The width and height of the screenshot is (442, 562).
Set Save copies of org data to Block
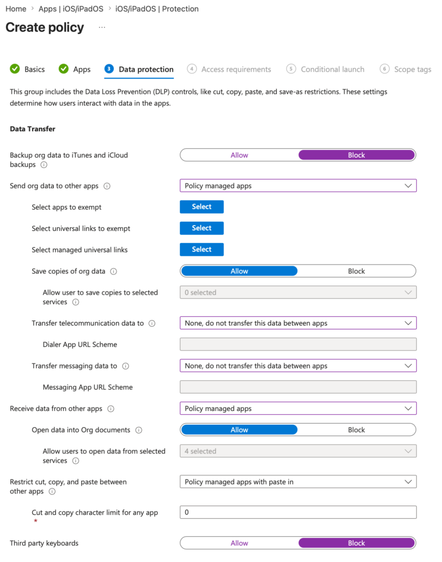[356, 271]
